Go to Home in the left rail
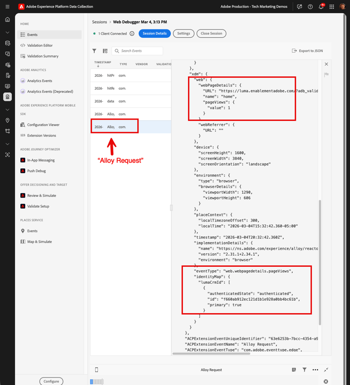This screenshot has width=350, height=385. pos(7,20)
